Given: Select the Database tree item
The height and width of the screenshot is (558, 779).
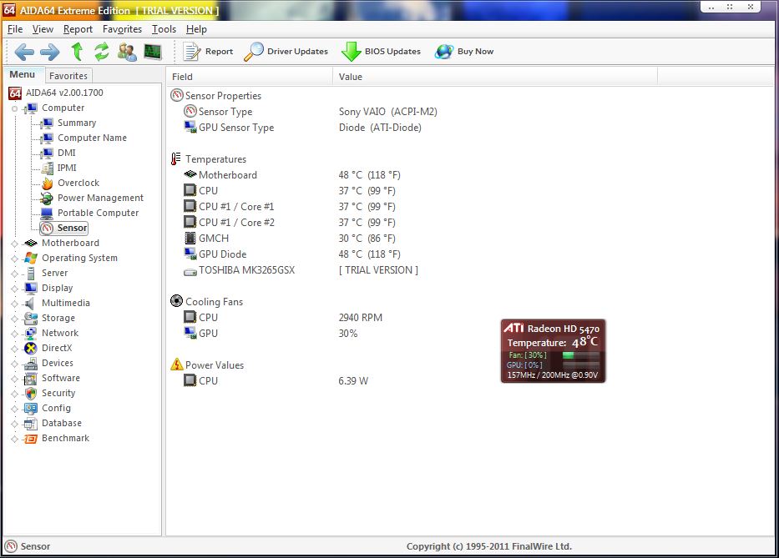Looking at the screenshot, I should pyautogui.click(x=62, y=424).
